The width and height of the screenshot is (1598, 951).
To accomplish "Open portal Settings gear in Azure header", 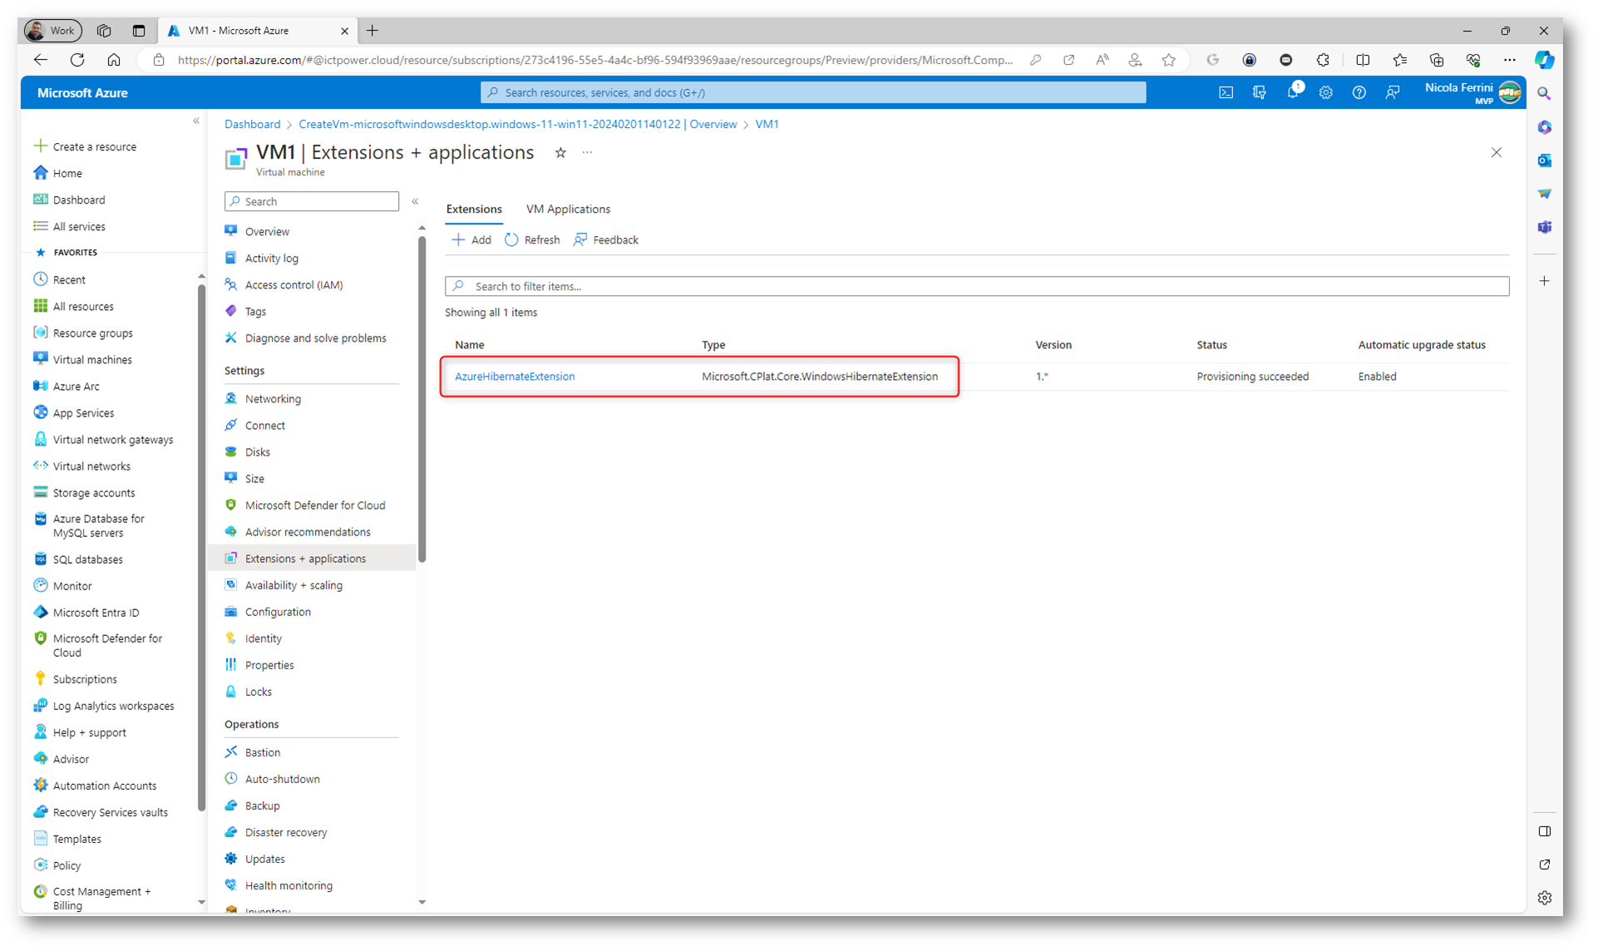I will [x=1325, y=93].
